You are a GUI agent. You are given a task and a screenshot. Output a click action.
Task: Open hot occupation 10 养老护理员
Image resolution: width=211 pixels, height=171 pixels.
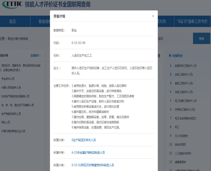180,145
